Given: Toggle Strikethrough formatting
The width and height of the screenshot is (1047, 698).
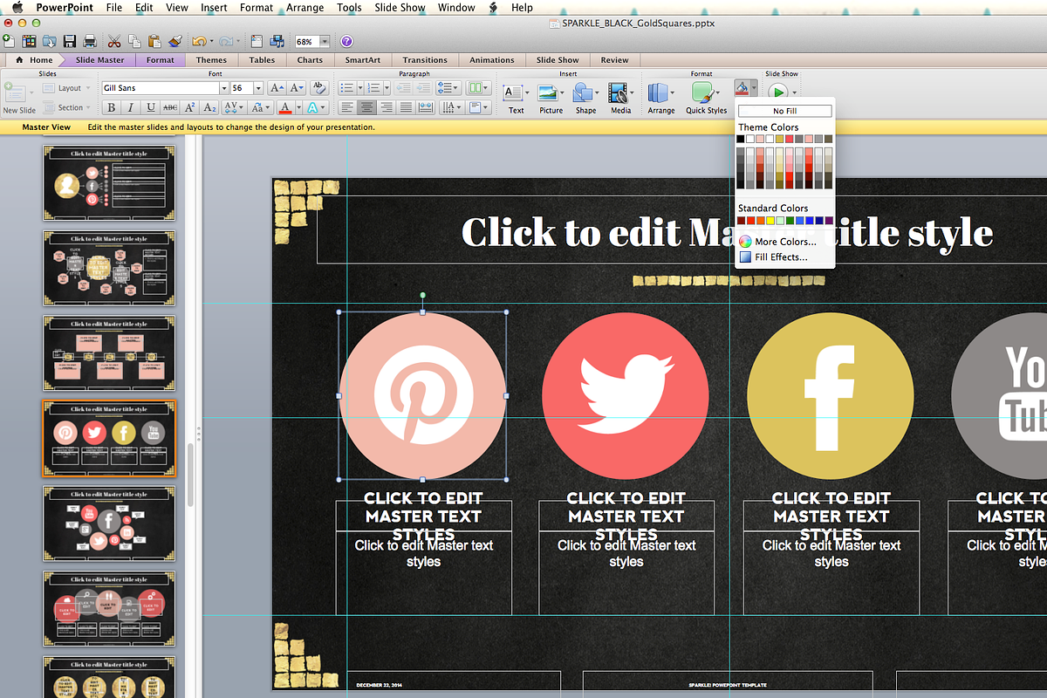Looking at the screenshot, I should 171,108.
